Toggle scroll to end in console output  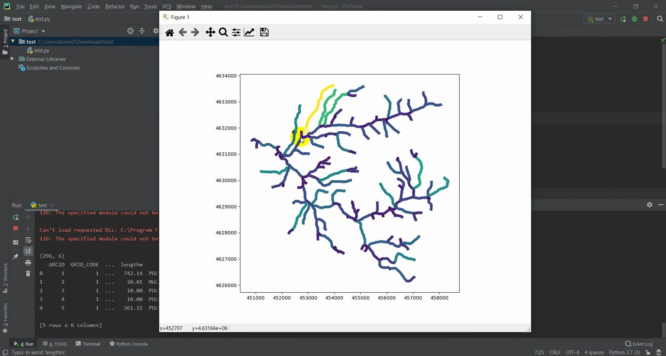pyautogui.click(x=28, y=251)
